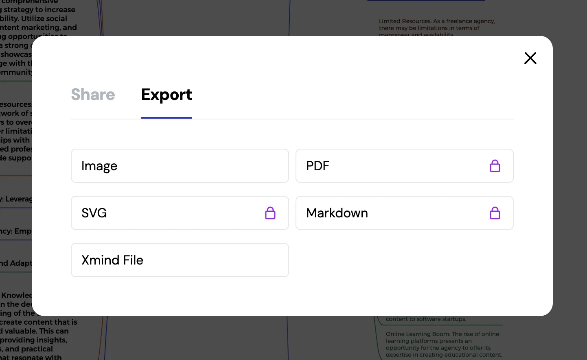Export the mind map as Image
This screenshot has height=360, width=587.
[180, 166]
